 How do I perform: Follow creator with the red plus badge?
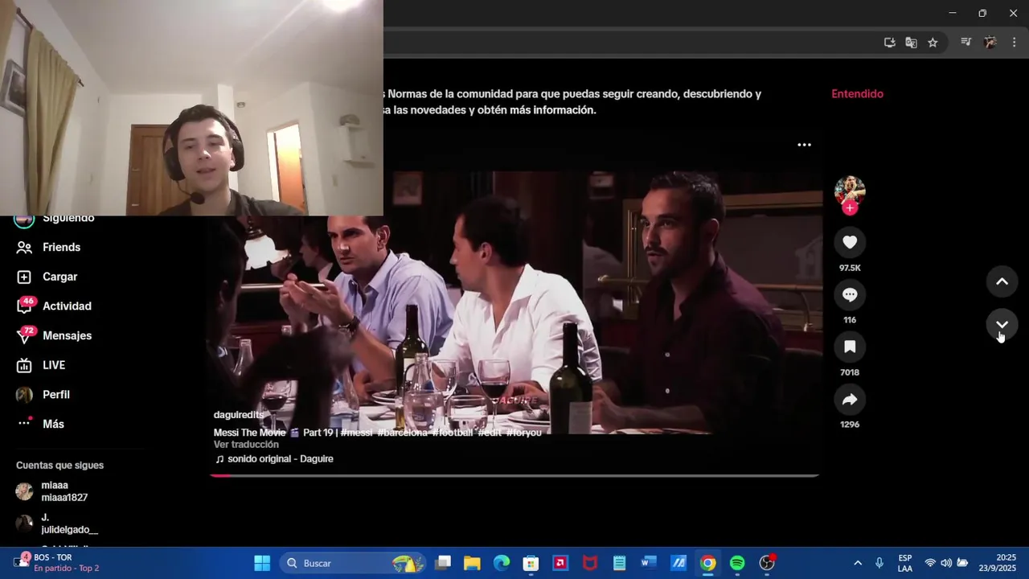point(850,207)
